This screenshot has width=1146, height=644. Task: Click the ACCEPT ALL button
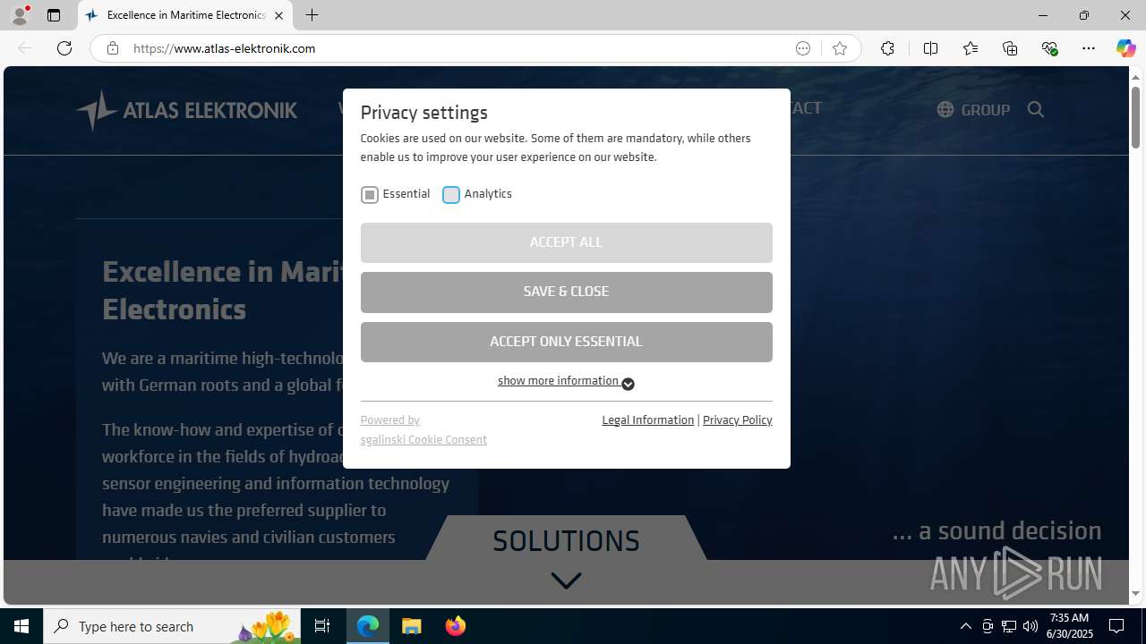coord(566,242)
